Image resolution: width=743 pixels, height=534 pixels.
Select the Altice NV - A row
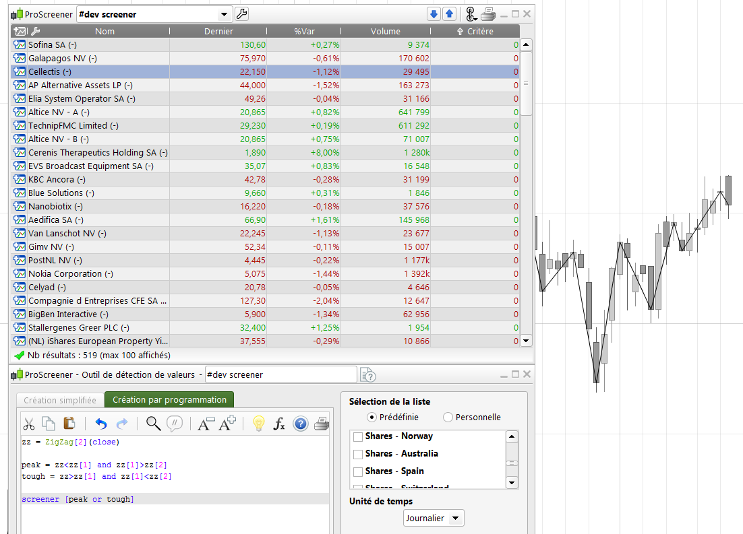pos(266,112)
